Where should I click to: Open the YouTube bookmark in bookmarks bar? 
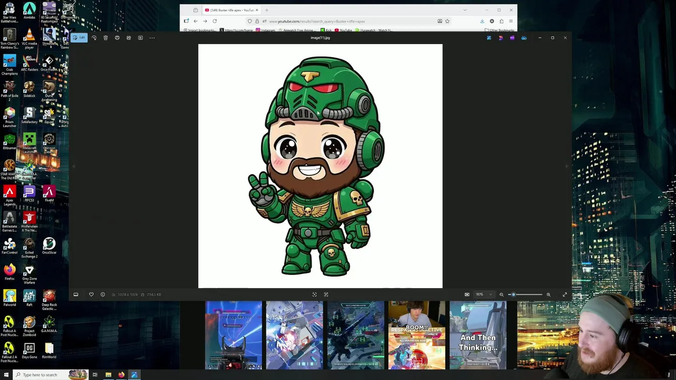(344, 30)
